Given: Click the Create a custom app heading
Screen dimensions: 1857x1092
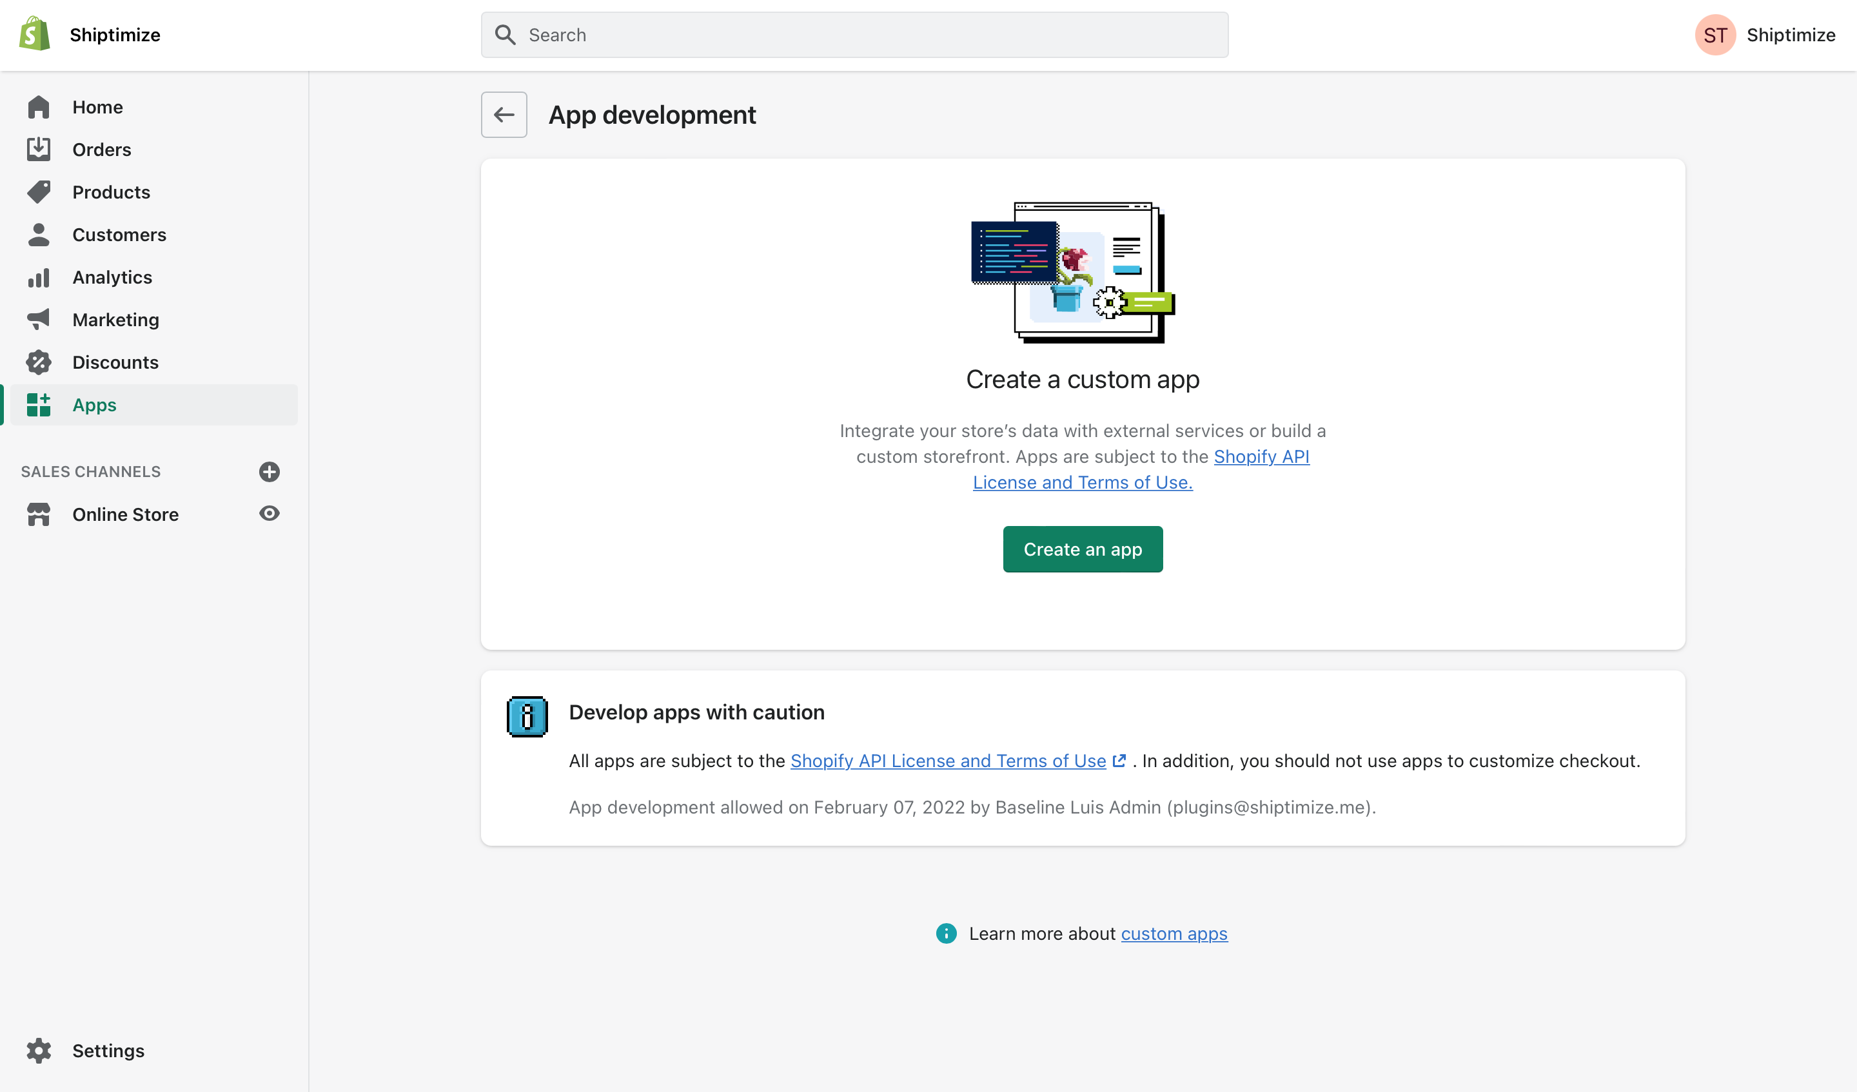Looking at the screenshot, I should tap(1083, 380).
